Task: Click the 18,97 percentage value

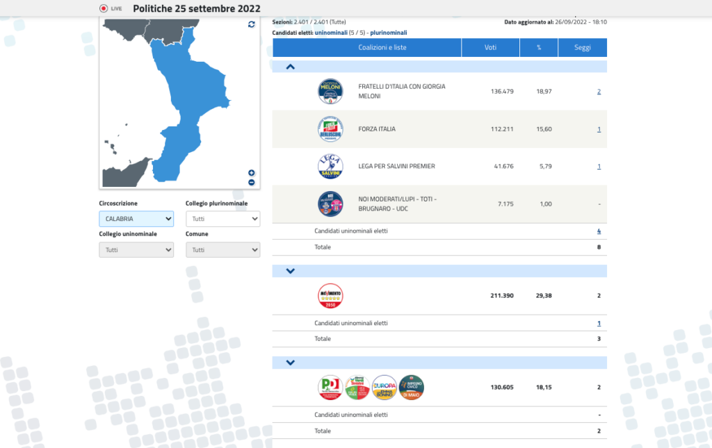Action: (544, 92)
